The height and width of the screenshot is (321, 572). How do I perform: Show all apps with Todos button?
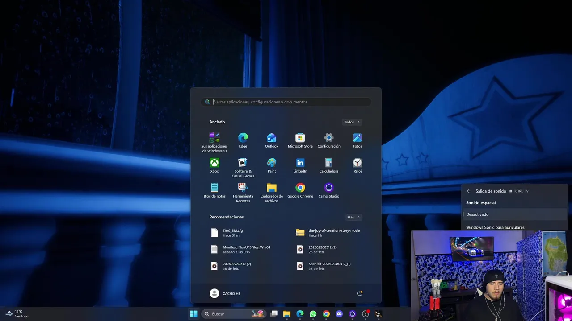tap(352, 122)
